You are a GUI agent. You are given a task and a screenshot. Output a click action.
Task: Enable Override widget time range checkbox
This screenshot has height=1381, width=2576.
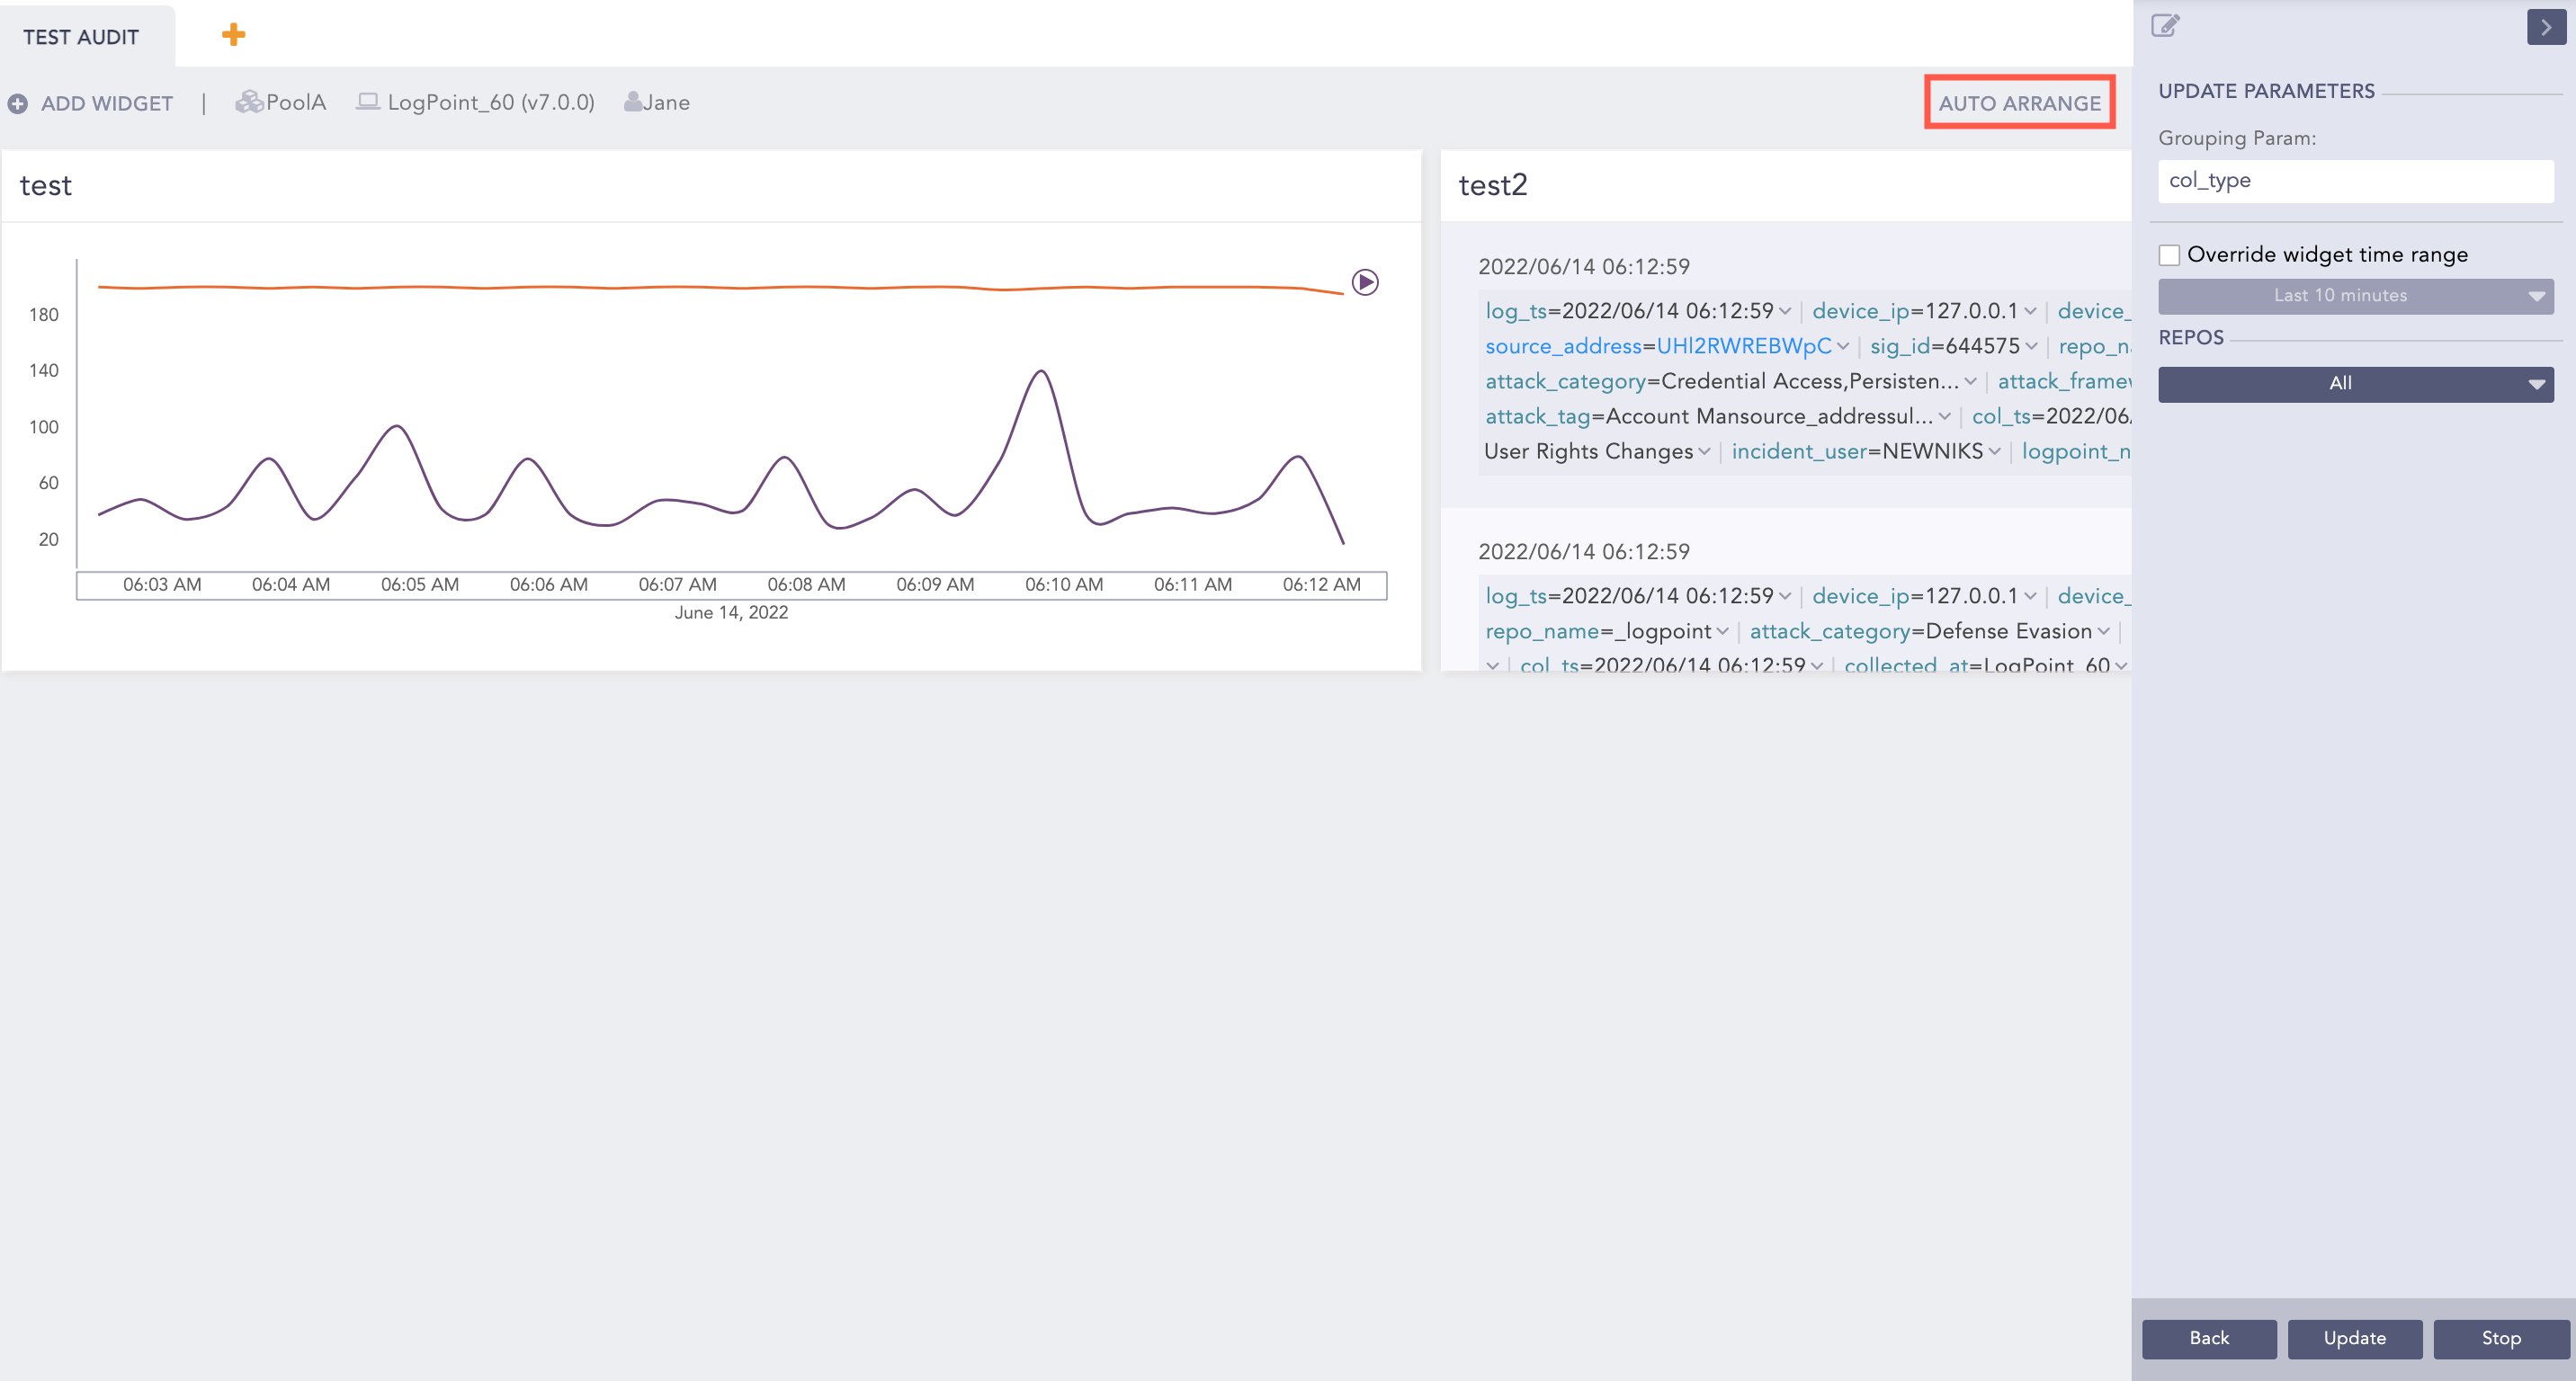[2169, 254]
